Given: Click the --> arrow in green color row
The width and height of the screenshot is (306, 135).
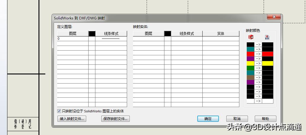Looking at the screenshot, I should coord(258,68).
